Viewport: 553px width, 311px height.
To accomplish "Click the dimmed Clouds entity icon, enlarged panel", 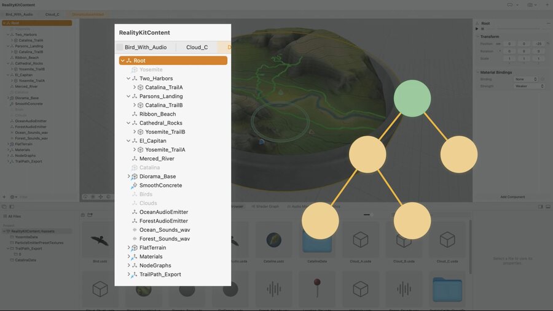I will (x=135, y=203).
